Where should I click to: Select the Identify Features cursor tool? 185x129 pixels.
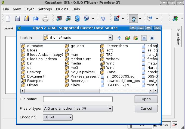(x=150, y=19)
